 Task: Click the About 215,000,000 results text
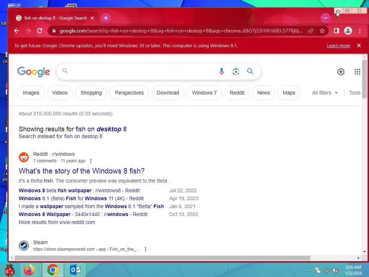tap(66, 114)
